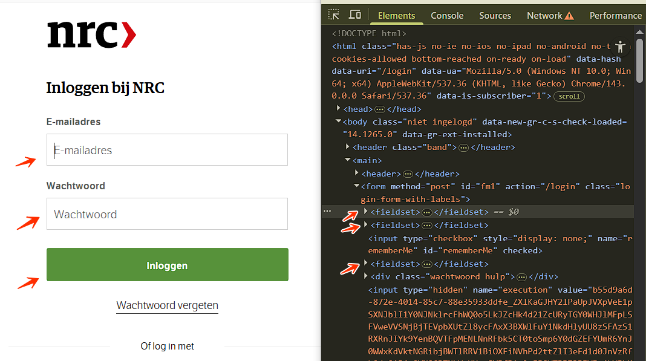Activate the inspect element picker icon
Viewport: 646px width, 361px height.
[333, 15]
